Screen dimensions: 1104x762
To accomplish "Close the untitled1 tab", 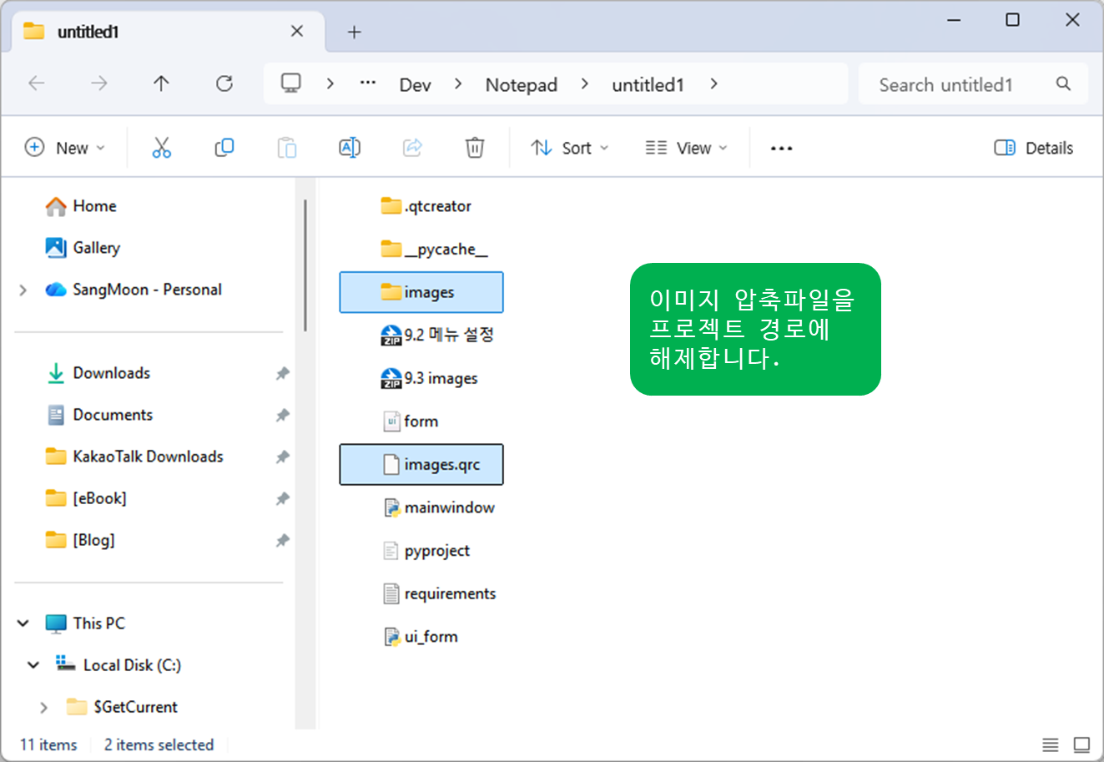I will [297, 32].
